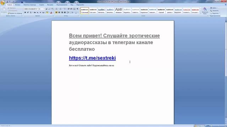
Task: Select the Строгий style
Action: (161, 11)
